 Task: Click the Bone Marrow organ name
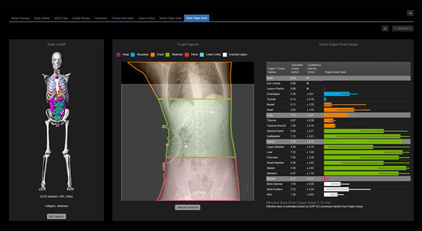pos(274,184)
